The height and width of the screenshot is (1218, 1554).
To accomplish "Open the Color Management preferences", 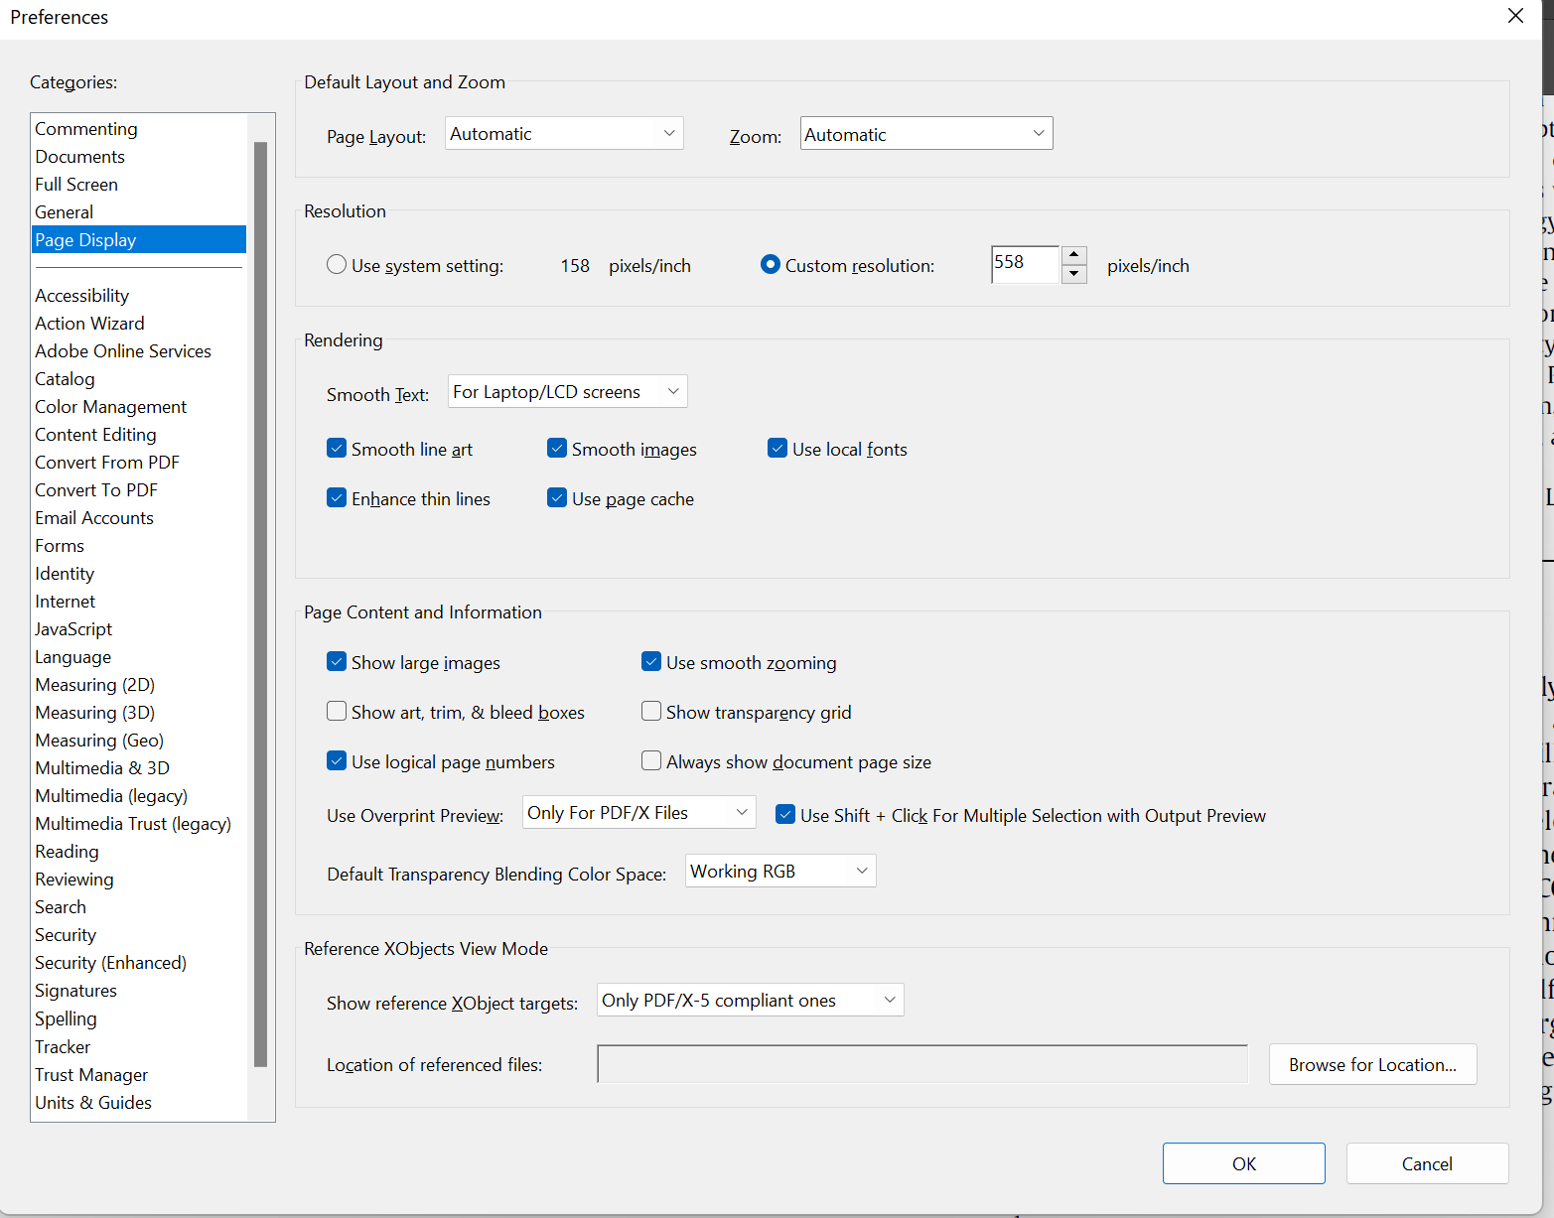I will 110,406.
